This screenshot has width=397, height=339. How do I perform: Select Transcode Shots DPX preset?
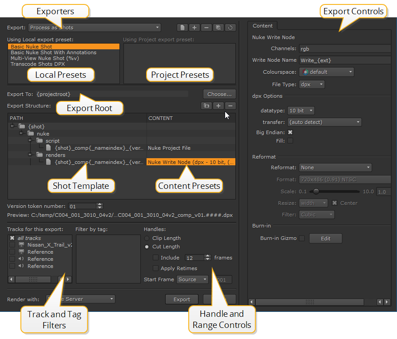(x=38, y=64)
